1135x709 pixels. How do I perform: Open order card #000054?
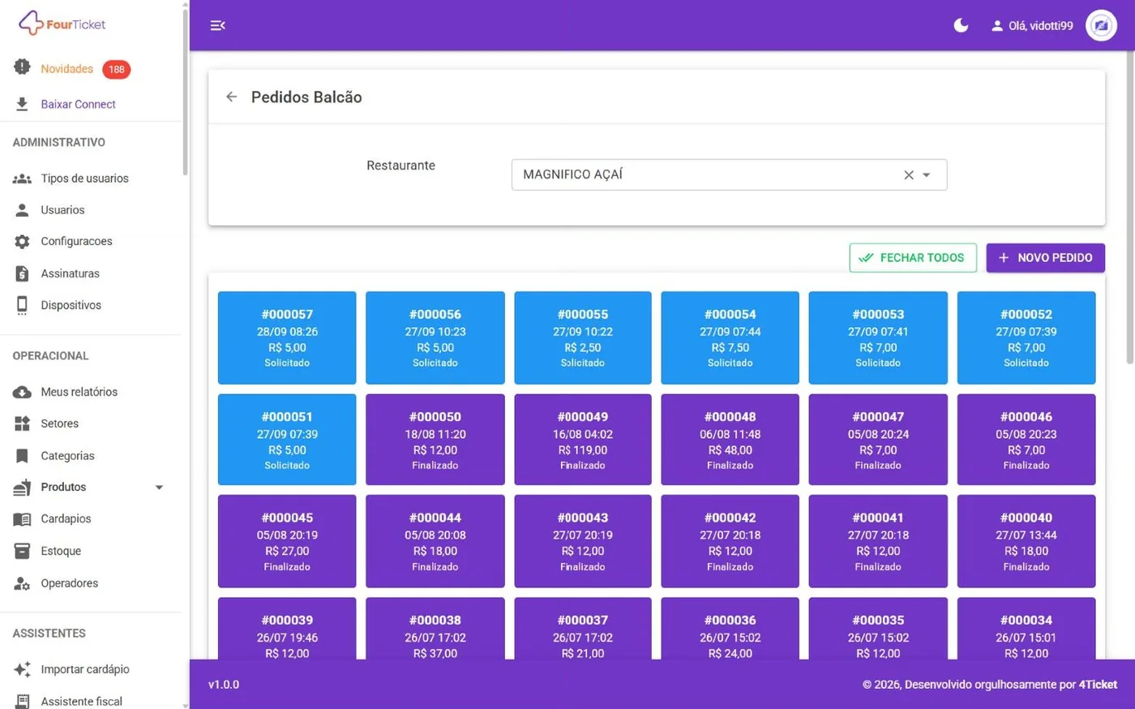click(x=730, y=337)
